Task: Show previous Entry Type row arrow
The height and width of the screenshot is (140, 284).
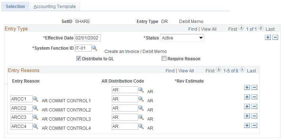Action: pyautogui.click(x=241, y=28)
